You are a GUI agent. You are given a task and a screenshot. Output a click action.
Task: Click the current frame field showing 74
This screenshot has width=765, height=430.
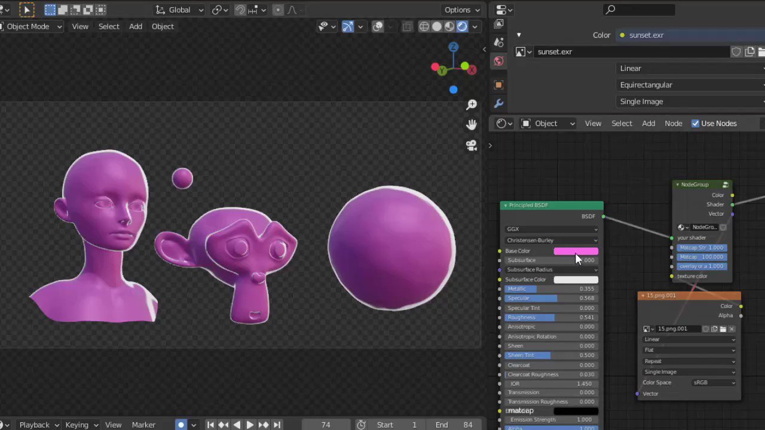click(326, 425)
